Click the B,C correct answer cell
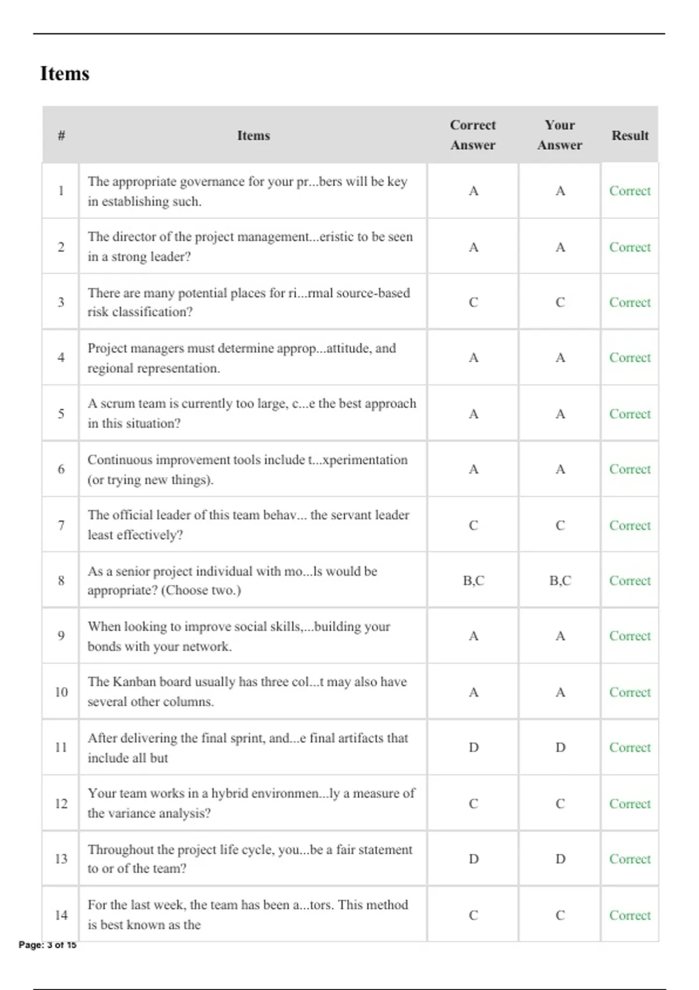This screenshot has width=699, height=990. click(x=473, y=581)
